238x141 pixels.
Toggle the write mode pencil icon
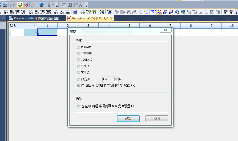pos(20,5)
